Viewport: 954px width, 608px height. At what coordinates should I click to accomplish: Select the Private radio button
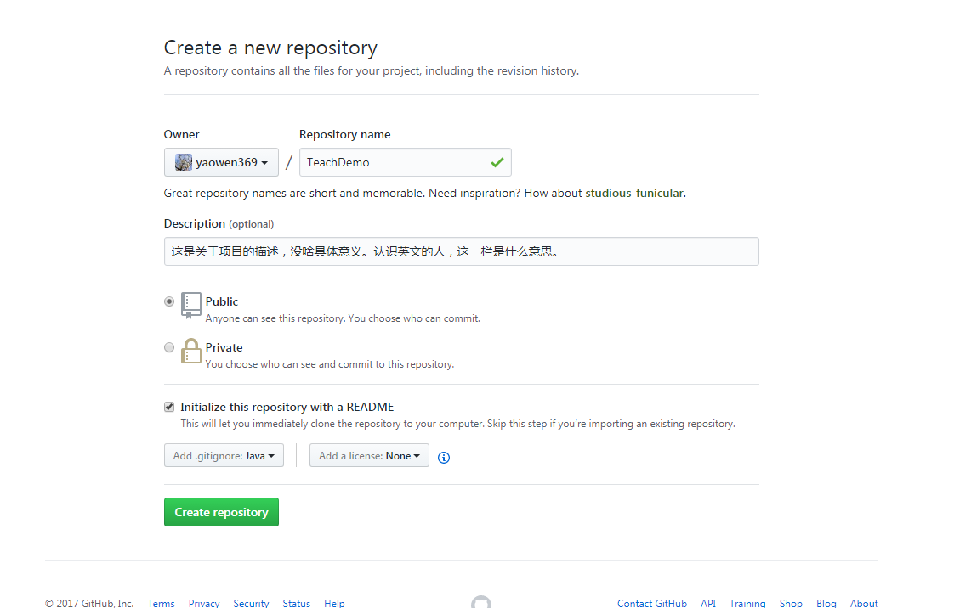(x=169, y=347)
